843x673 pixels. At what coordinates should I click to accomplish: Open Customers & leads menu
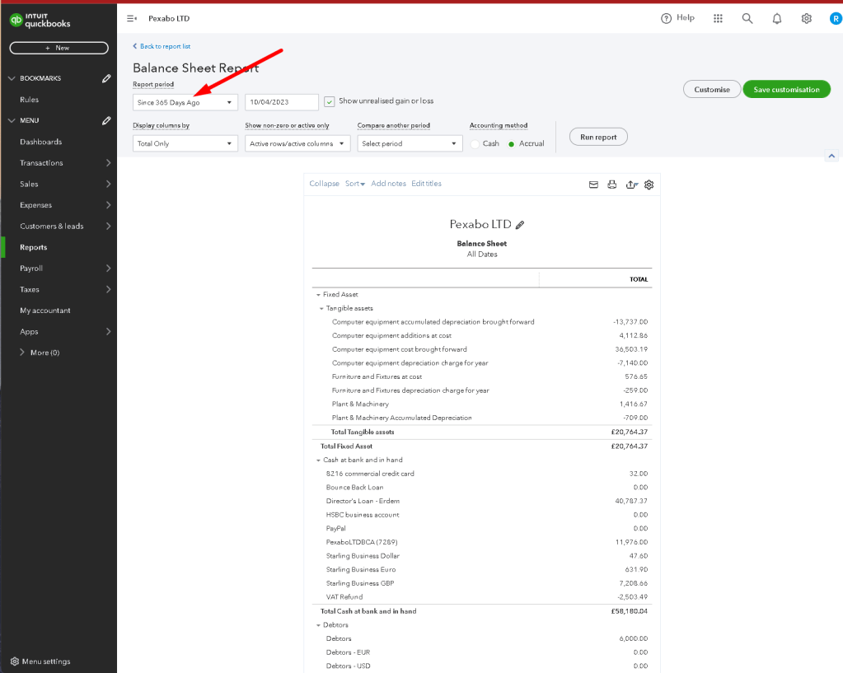(x=59, y=227)
